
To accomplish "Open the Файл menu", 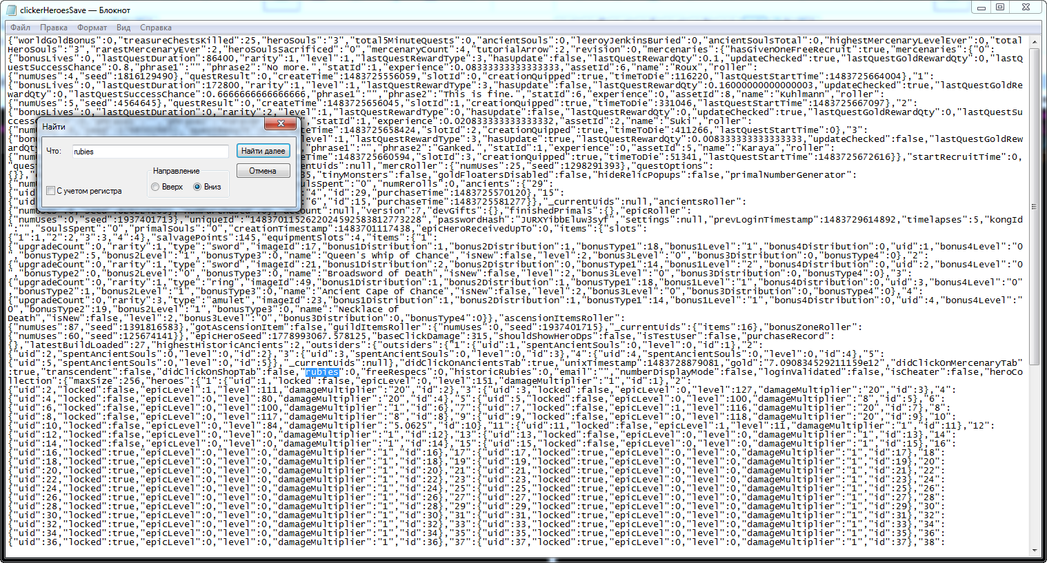I will coord(20,28).
